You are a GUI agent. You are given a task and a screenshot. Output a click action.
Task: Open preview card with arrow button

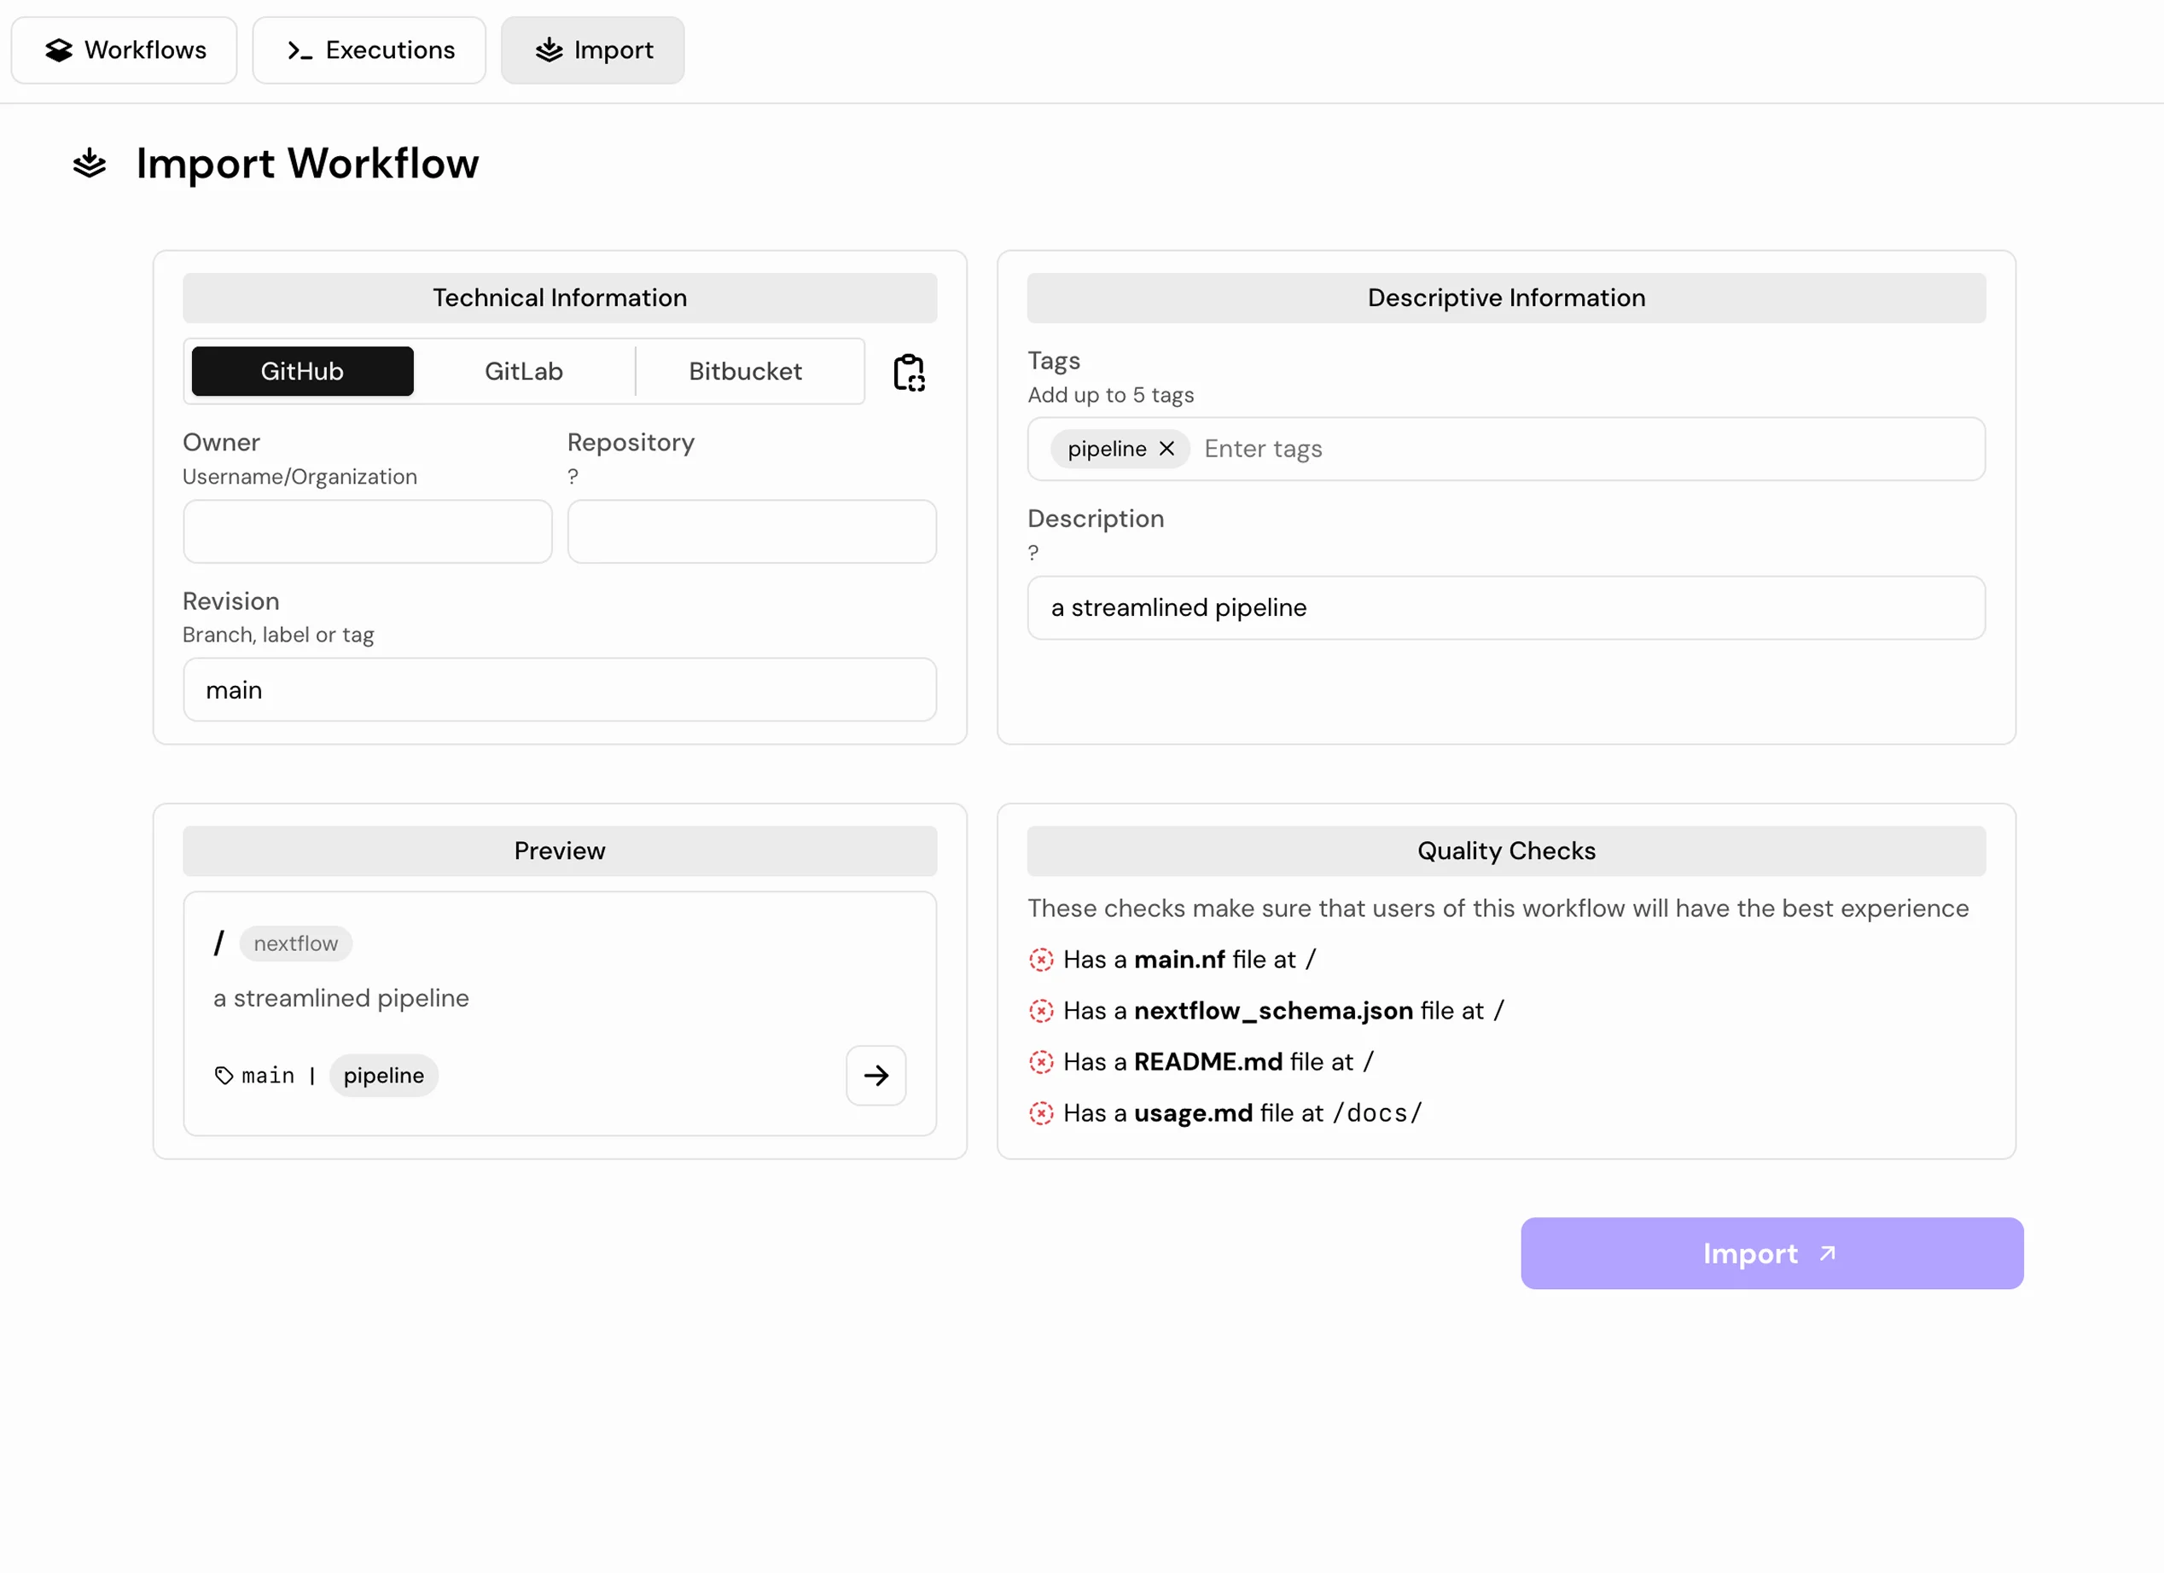click(x=875, y=1076)
